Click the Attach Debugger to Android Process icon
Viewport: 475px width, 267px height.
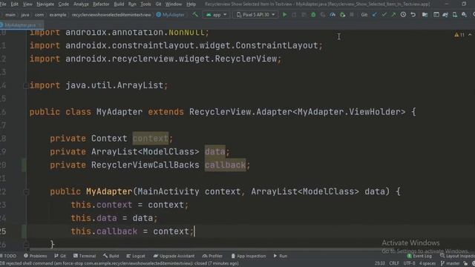(x=342, y=15)
